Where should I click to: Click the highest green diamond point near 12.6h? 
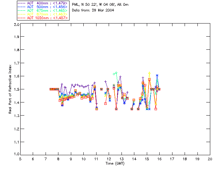coord(116,73)
